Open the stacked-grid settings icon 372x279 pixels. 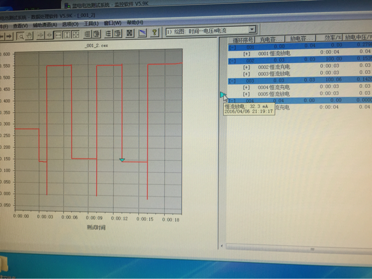(x=129, y=33)
